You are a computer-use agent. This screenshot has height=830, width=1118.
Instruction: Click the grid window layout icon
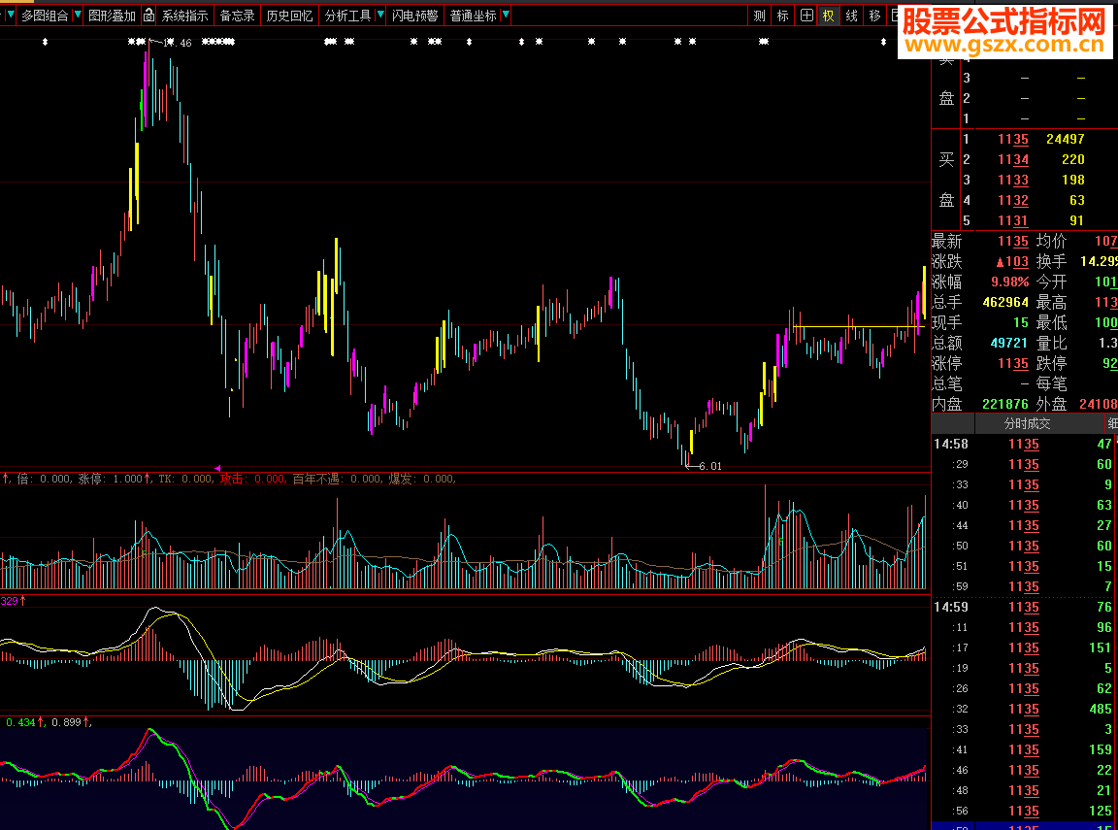click(806, 16)
